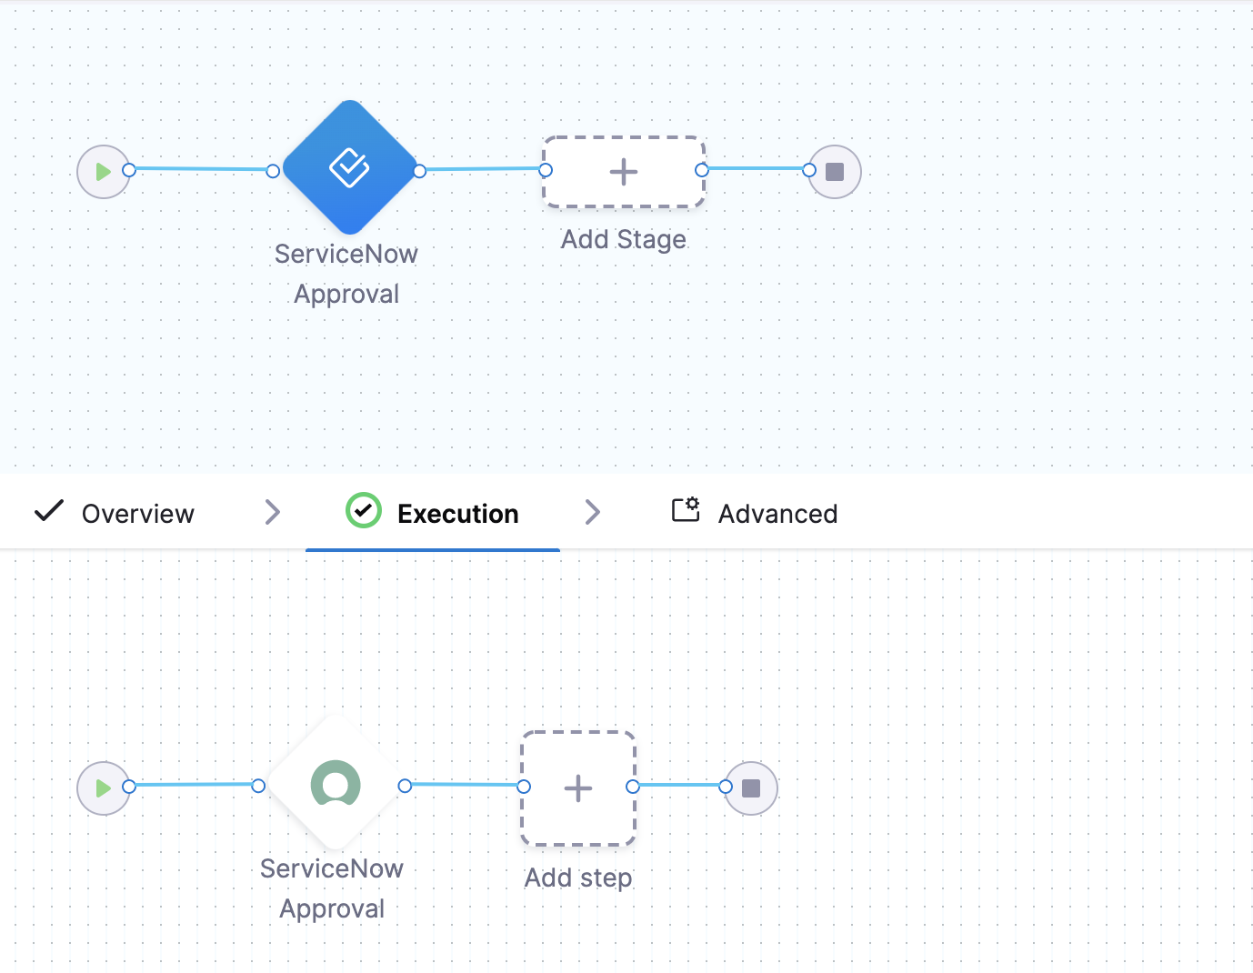Click the pipeline start play node in stage canvas
The image size is (1253, 973).
[x=103, y=171]
